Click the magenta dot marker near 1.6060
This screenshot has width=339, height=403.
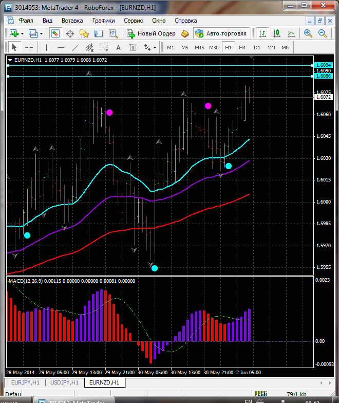(109, 113)
